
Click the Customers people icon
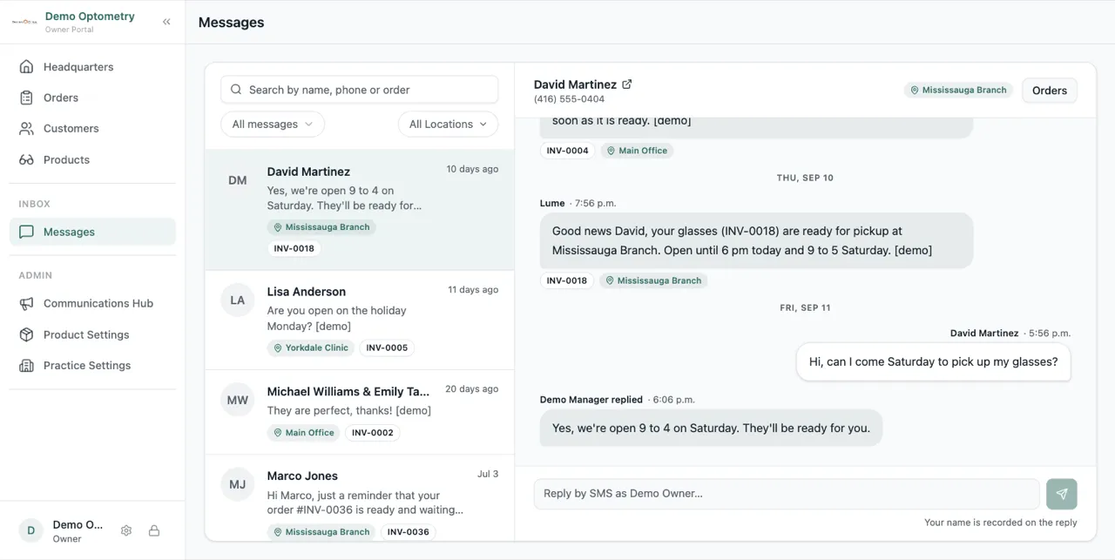click(26, 128)
